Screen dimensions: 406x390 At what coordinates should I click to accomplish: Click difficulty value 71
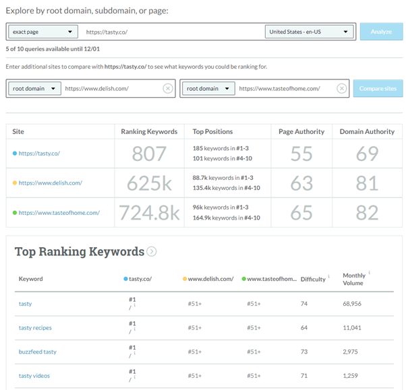(x=304, y=376)
